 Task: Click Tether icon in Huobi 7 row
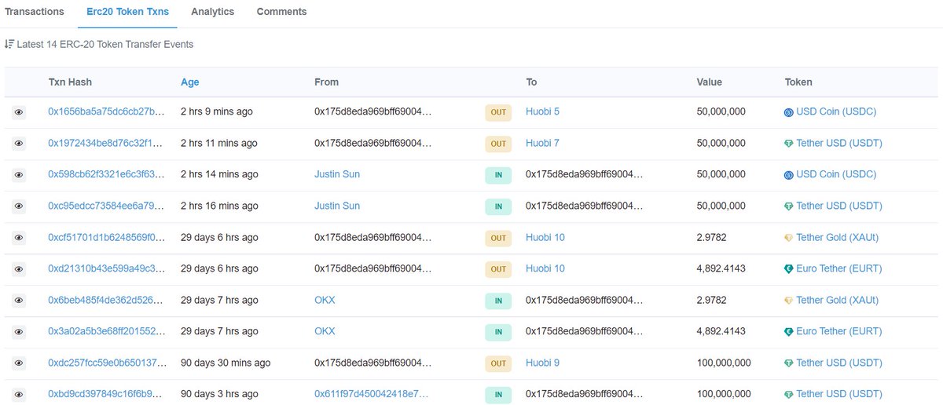click(x=789, y=144)
